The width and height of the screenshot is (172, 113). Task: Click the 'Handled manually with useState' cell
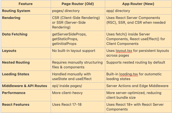[x=78, y=76]
